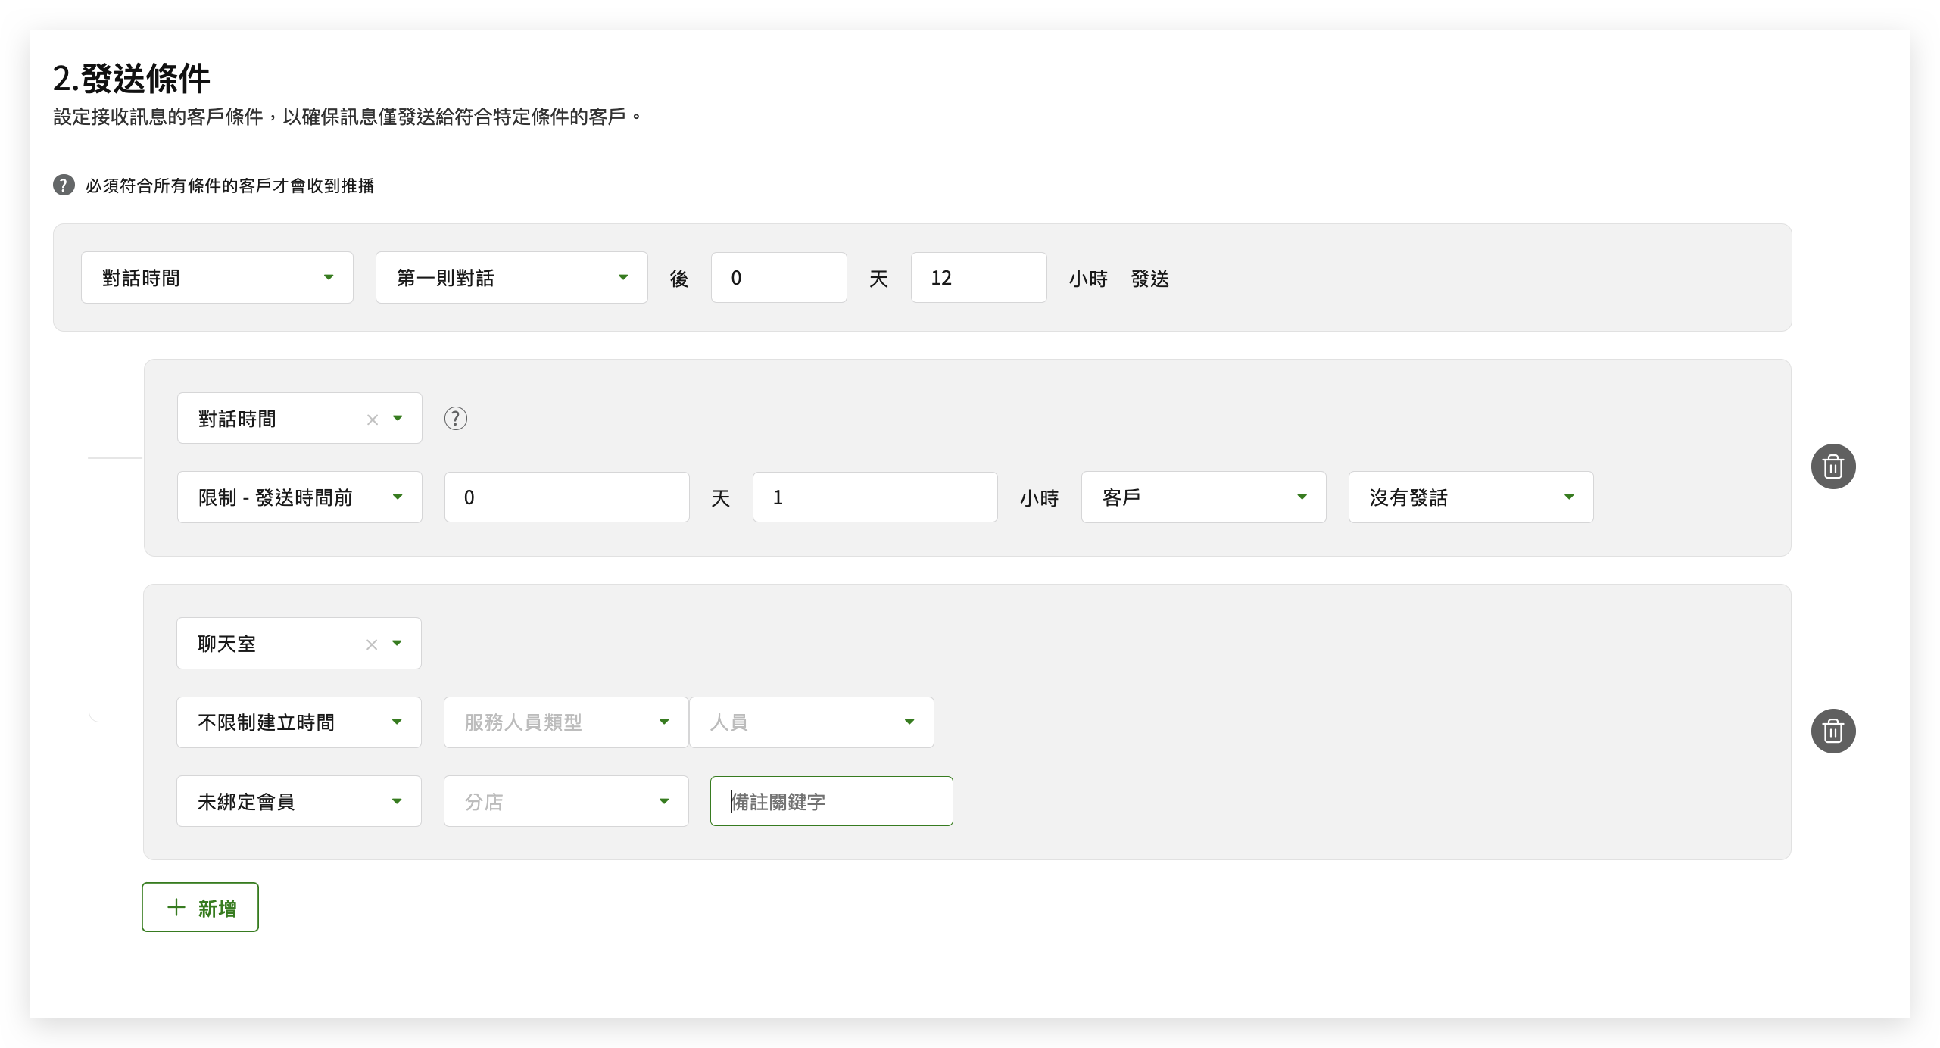
Task: Open the 客戶 dropdown
Action: [1204, 497]
